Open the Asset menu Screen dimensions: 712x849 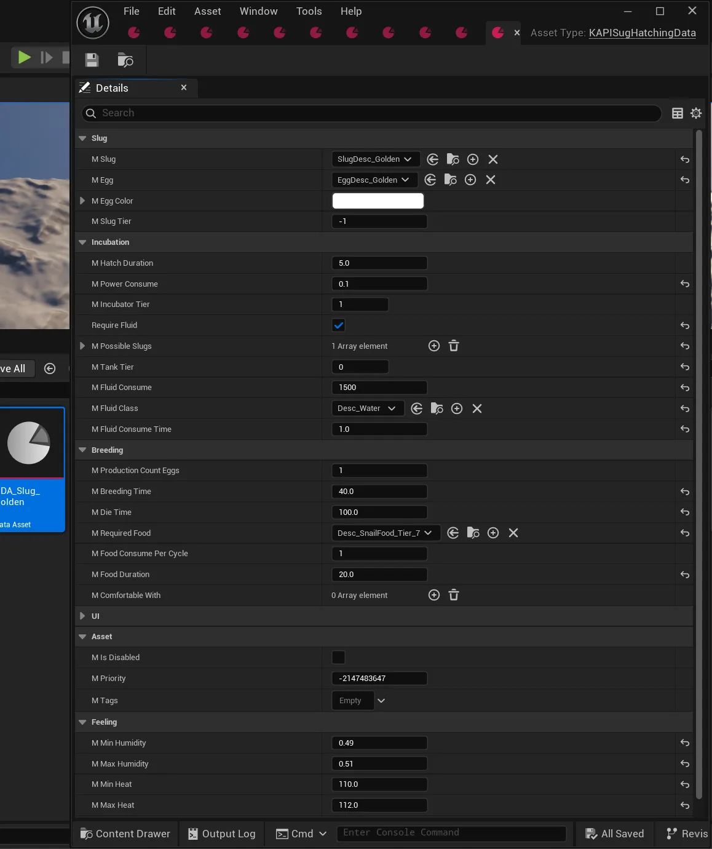tap(208, 11)
